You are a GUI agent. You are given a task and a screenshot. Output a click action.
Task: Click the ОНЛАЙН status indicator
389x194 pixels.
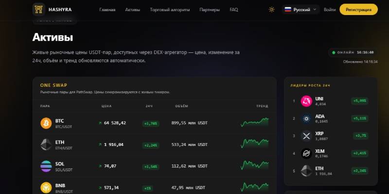tap(353, 52)
